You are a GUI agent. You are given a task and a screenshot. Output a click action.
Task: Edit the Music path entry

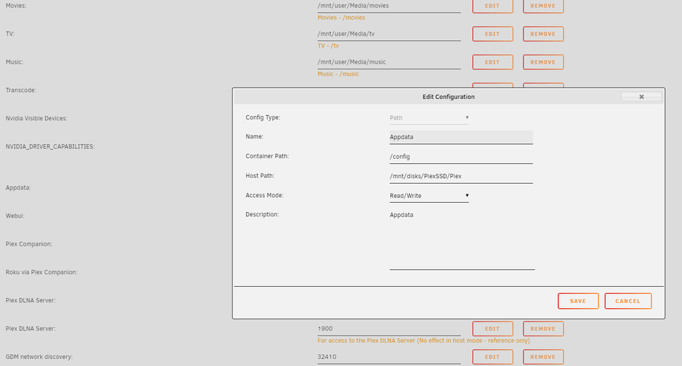click(x=493, y=62)
